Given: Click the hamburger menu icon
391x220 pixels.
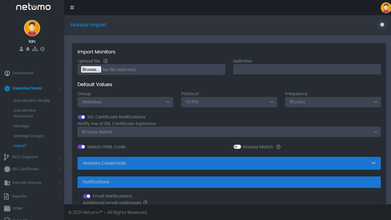Looking at the screenshot, I should click(x=72, y=8).
